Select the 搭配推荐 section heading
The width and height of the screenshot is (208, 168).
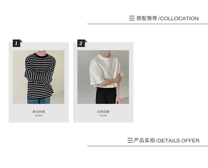[147, 18]
